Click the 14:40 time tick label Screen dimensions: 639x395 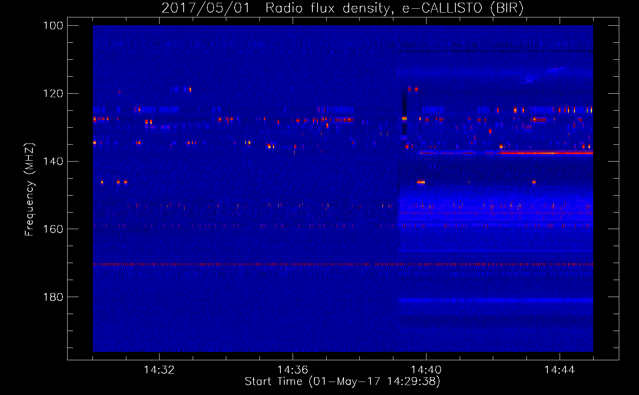(426, 370)
